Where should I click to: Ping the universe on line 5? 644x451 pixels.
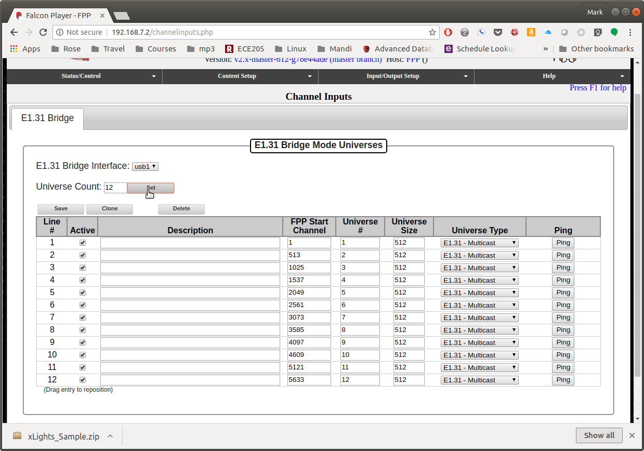563,293
